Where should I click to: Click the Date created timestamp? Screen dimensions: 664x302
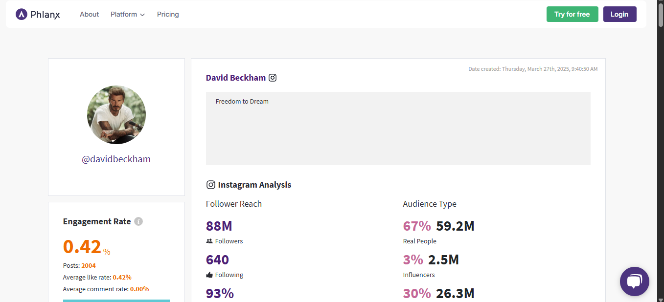533,69
